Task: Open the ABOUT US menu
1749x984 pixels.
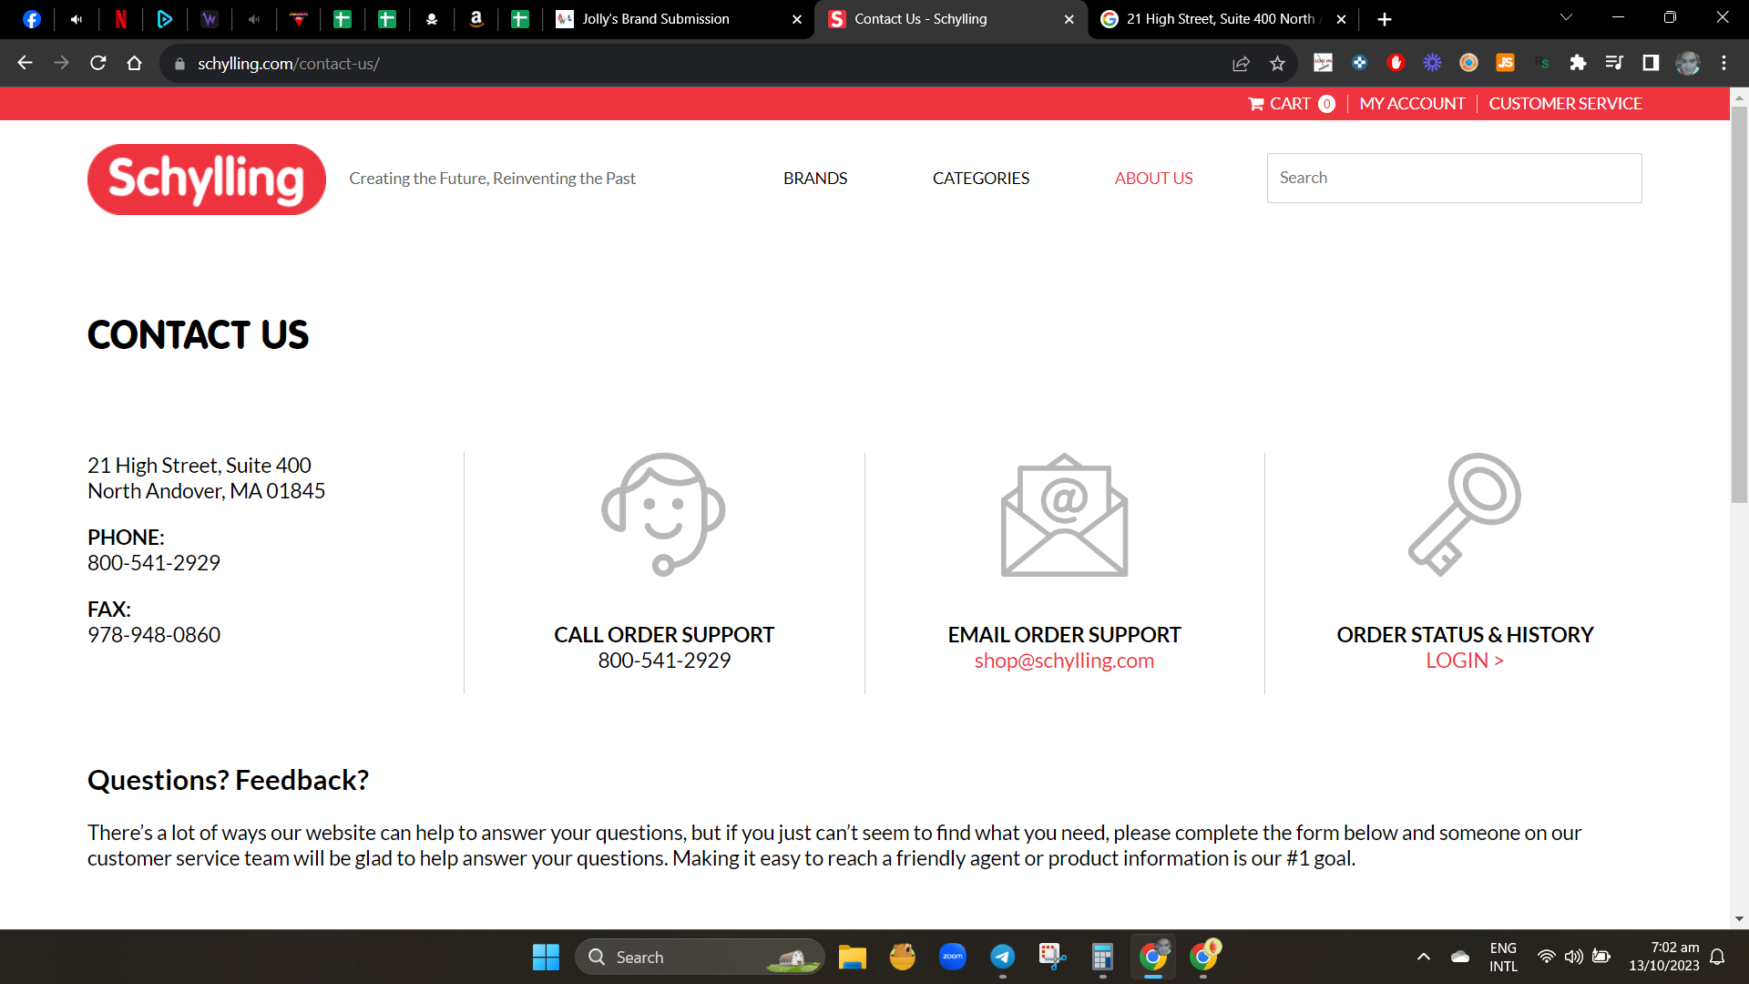Action: (1153, 179)
